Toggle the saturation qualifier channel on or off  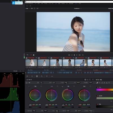[x=97, y=96]
